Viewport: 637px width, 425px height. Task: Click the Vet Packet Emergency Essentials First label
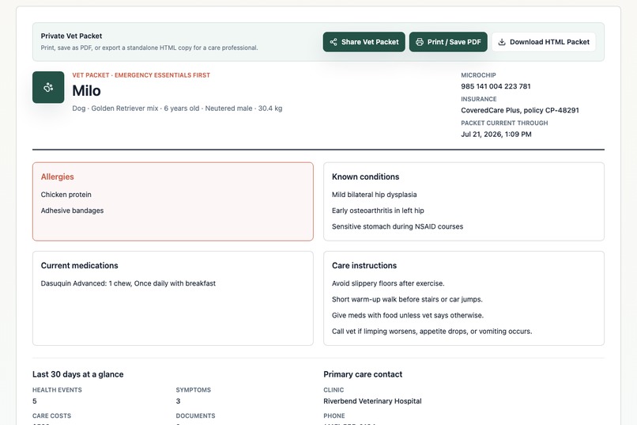click(x=141, y=75)
